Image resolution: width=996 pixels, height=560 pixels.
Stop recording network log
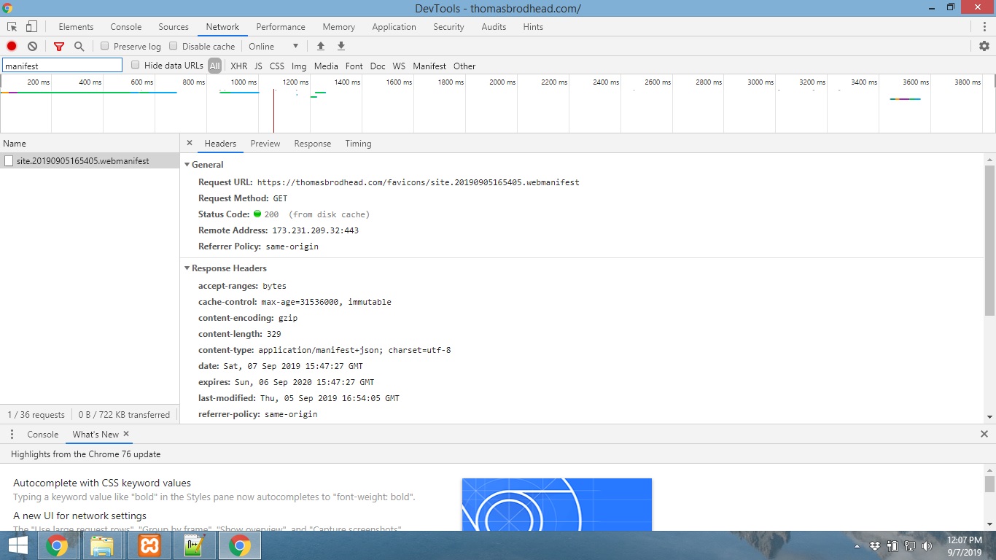[11, 45]
